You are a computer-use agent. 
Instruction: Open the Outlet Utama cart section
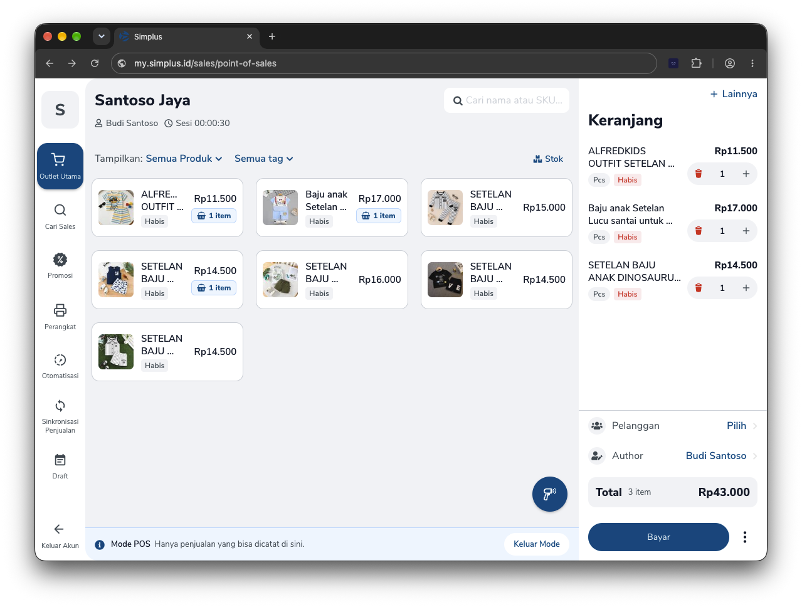tap(60, 166)
